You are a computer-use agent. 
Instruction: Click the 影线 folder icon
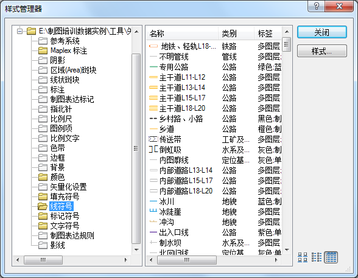click(x=43, y=245)
